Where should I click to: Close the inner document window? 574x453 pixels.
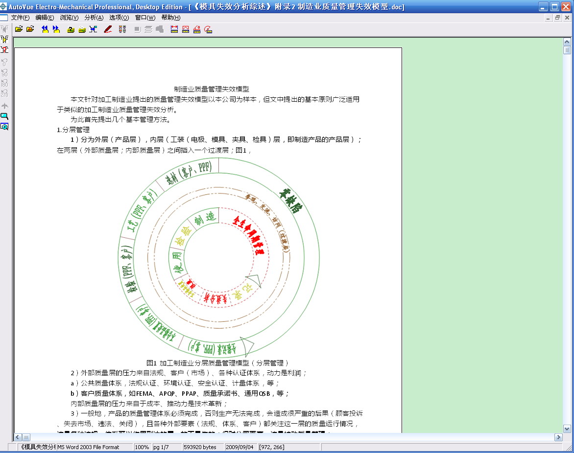(x=567, y=18)
